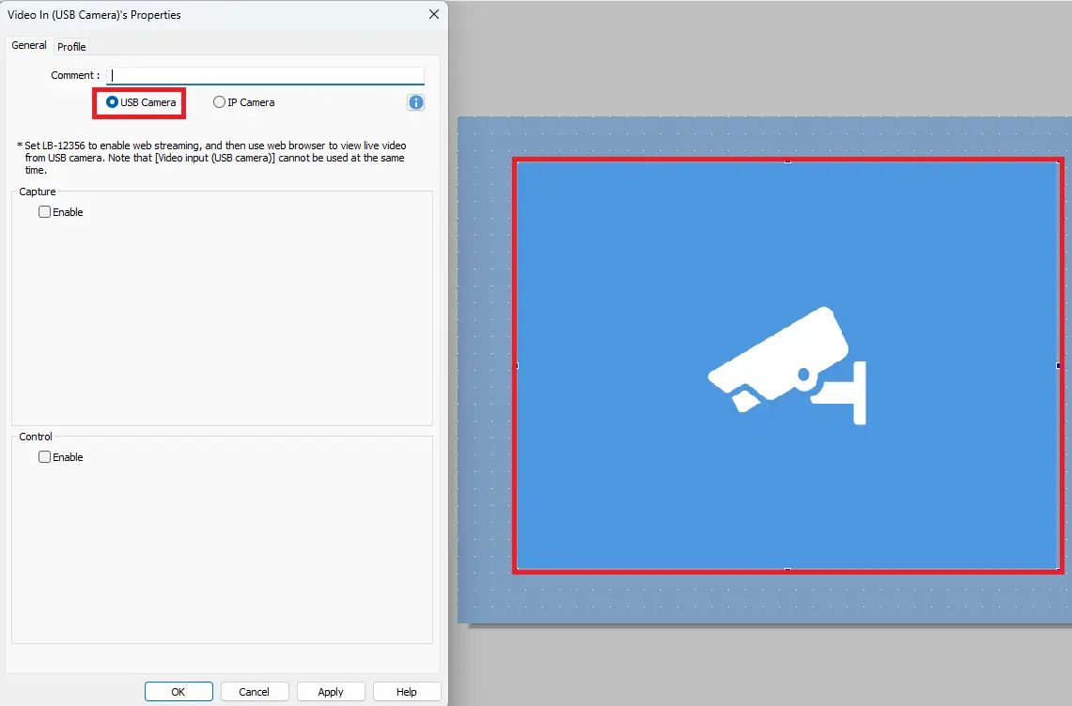The height and width of the screenshot is (706, 1072).
Task: Click the white surveillance camera icon
Action: pos(789,361)
